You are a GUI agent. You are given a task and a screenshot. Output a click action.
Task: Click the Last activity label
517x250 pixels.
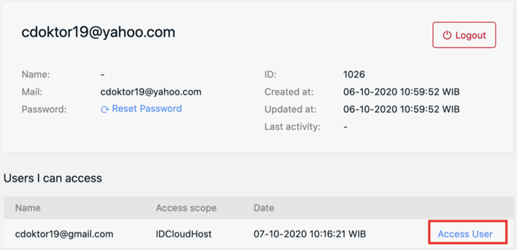click(292, 127)
